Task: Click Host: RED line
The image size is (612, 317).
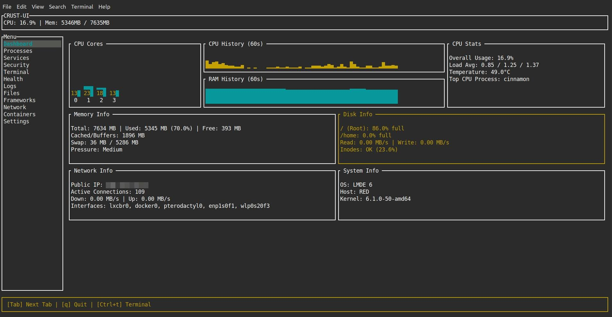Action: coord(355,192)
